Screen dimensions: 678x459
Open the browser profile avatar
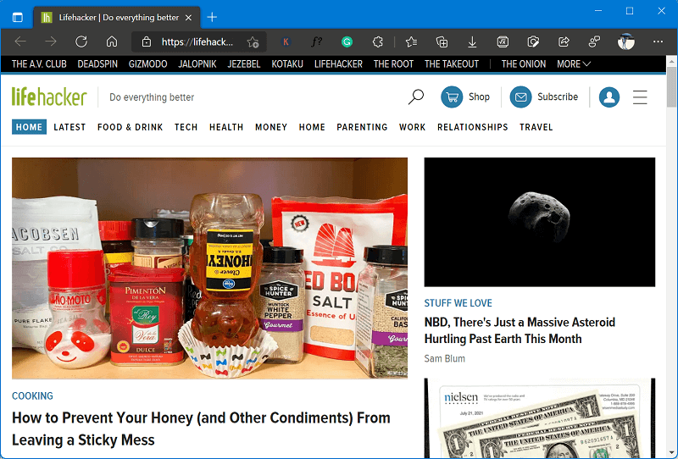coord(625,41)
